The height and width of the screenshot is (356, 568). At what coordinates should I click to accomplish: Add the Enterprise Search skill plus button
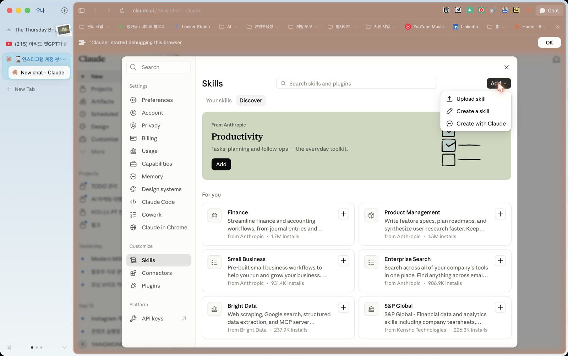(500, 261)
